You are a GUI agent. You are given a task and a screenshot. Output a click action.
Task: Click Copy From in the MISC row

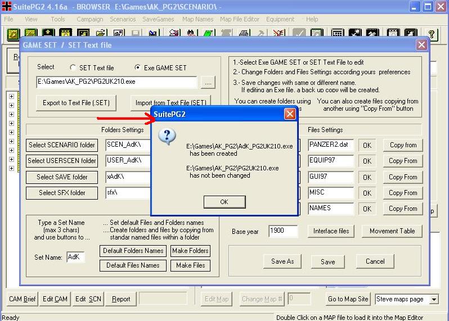click(x=403, y=193)
